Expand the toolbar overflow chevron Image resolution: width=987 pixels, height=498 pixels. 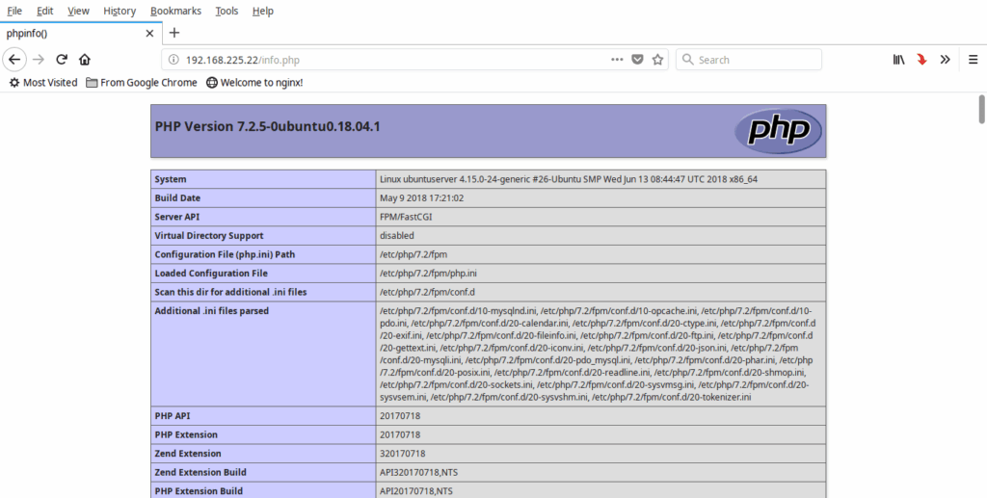tap(945, 60)
